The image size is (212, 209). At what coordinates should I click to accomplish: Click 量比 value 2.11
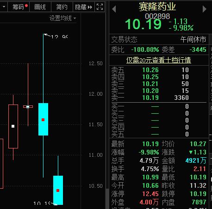tap(200, 169)
